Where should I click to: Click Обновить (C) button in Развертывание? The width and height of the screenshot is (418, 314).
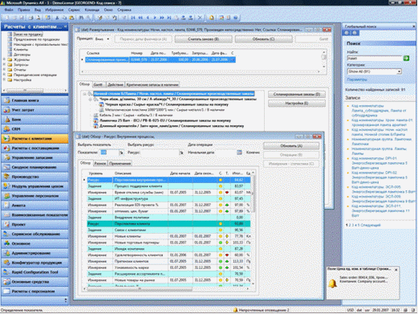pyautogui.click(x=263, y=39)
